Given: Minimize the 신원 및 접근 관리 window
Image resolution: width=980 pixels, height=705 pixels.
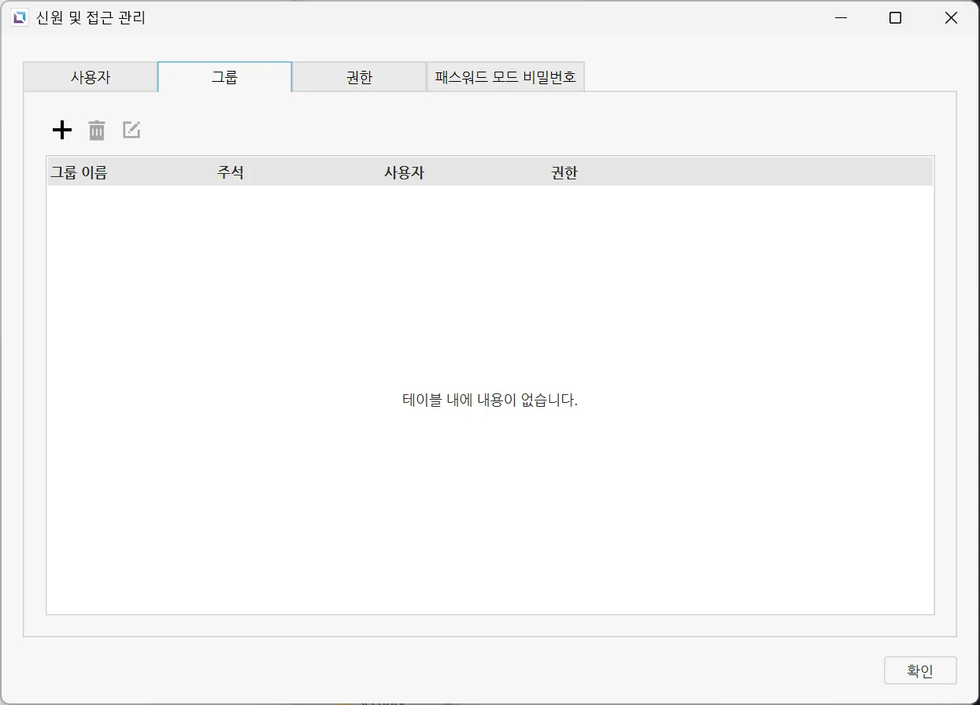Looking at the screenshot, I should coord(841,17).
